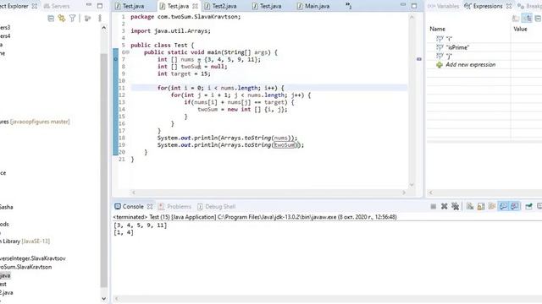Screen dimensions: 542x304
Task: Collapse all in Expressions view toolbar
Action: pyautogui.click(x=539, y=19)
